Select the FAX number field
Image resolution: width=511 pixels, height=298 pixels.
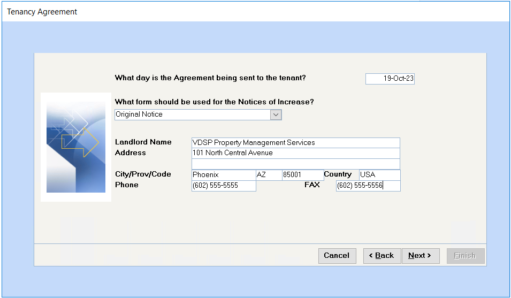[368, 186]
